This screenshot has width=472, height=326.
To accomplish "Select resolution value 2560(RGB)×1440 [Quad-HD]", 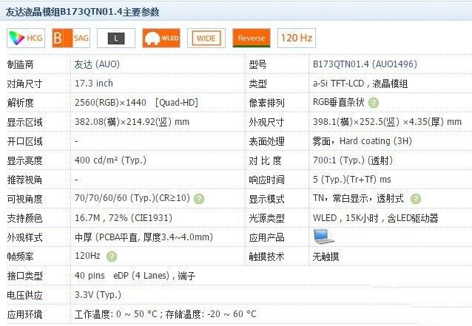I will coord(136,103).
